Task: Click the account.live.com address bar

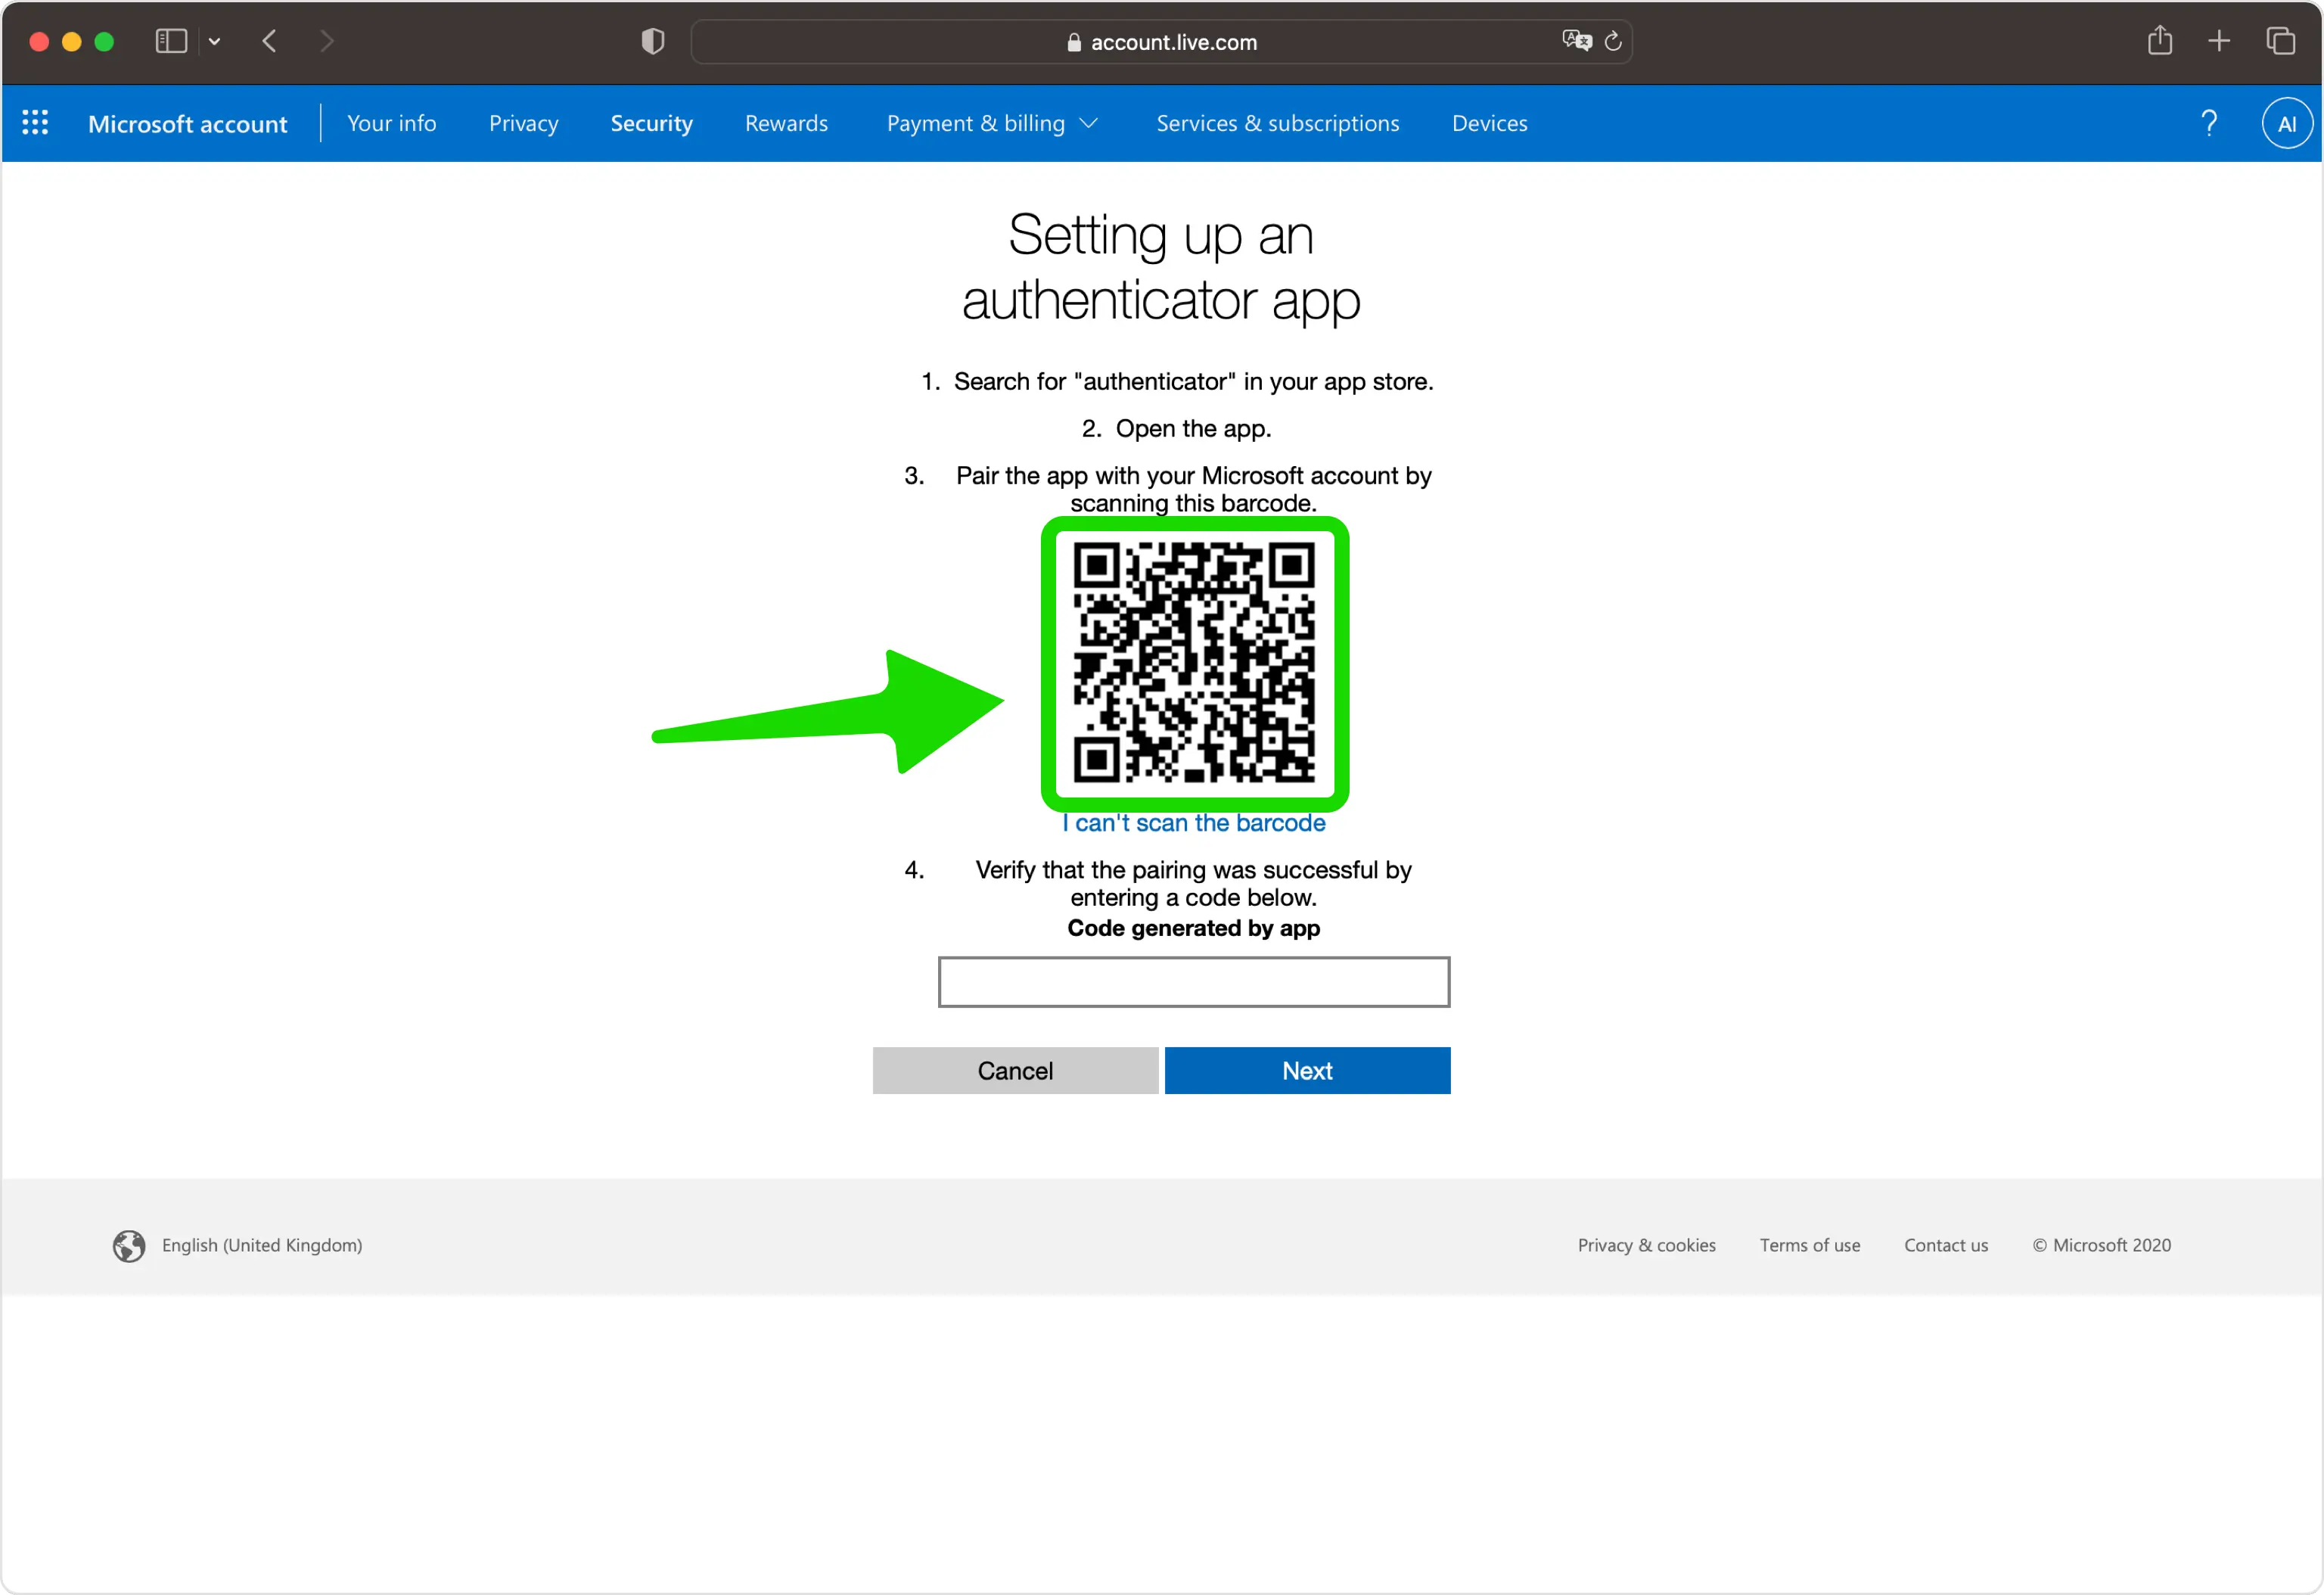Action: pos(1161,41)
